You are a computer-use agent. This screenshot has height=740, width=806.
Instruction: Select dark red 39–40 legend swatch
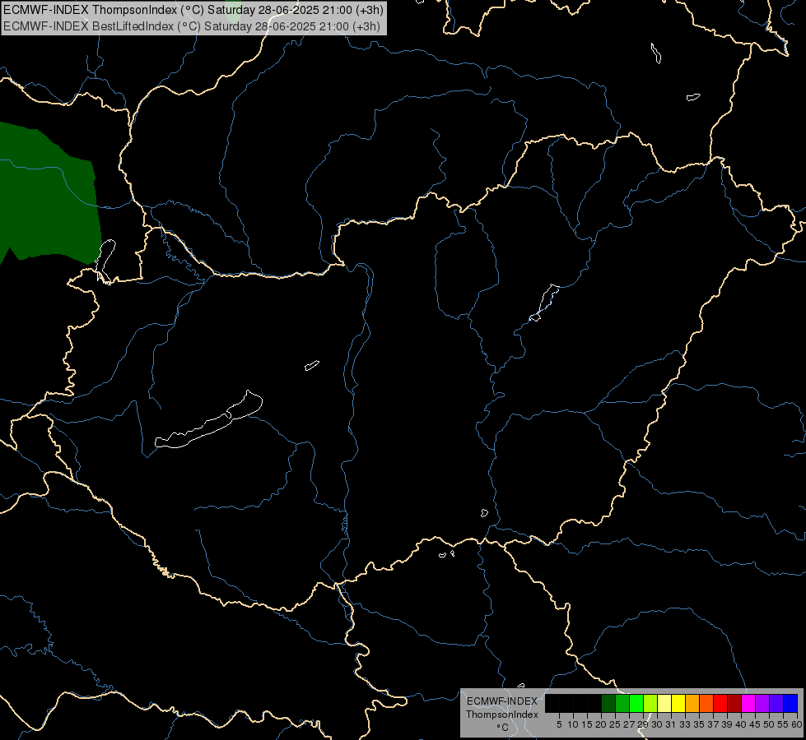734,704
